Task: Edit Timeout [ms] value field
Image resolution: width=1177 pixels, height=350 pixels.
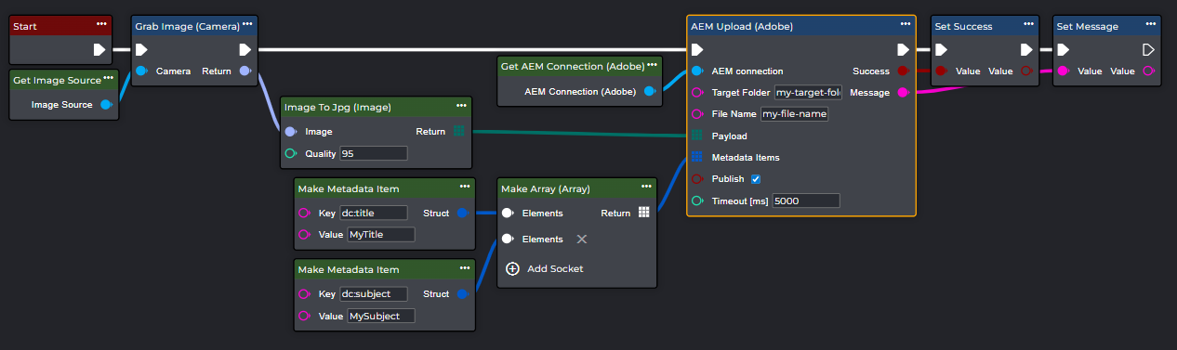Action: click(806, 201)
